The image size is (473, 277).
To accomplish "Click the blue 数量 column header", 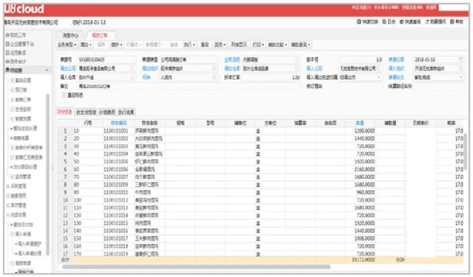I will (x=360, y=123).
